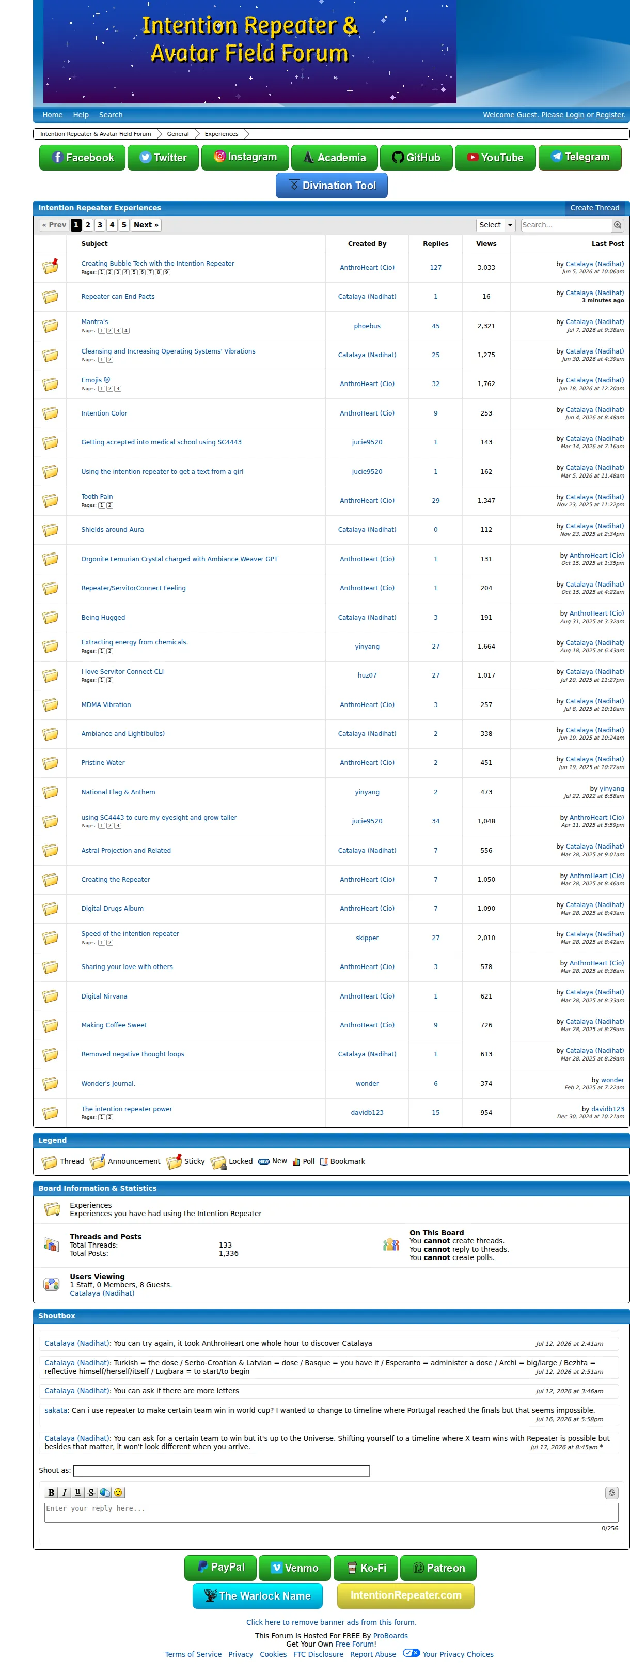
Task: Click the Bold formatting icon in shoutbox
Action: (51, 1492)
